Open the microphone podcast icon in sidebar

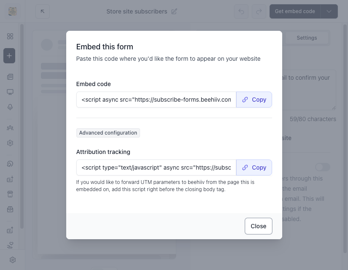pyautogui.click(x=10, y=107)
